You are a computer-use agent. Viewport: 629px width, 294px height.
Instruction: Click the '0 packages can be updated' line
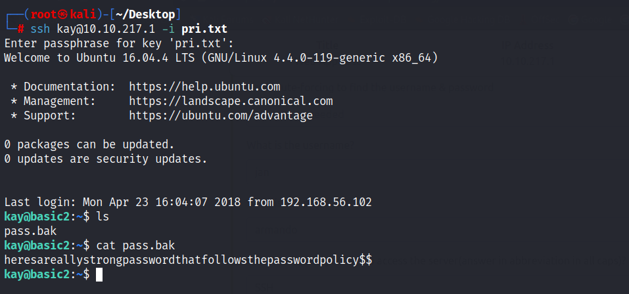click(x=89, y=144)
